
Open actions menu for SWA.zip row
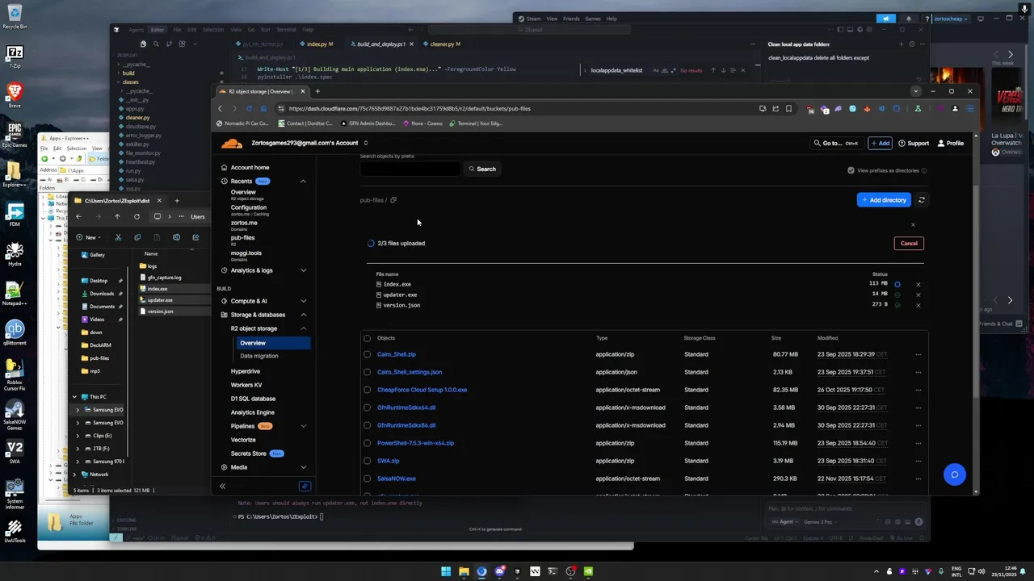[918, 461]
